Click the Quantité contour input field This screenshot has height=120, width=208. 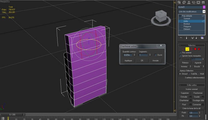pos(128,55)
